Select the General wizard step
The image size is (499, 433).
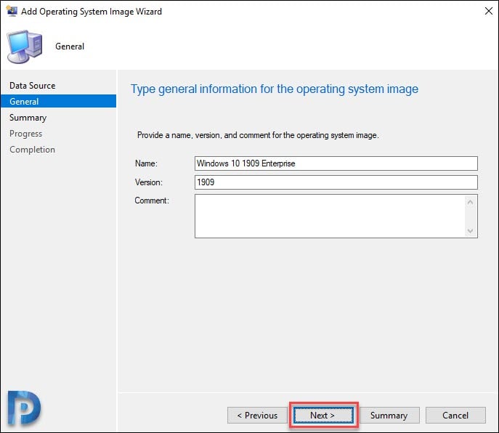(x=58, y=101)
